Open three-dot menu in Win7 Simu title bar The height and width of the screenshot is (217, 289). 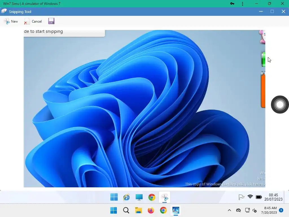(242, 3)
